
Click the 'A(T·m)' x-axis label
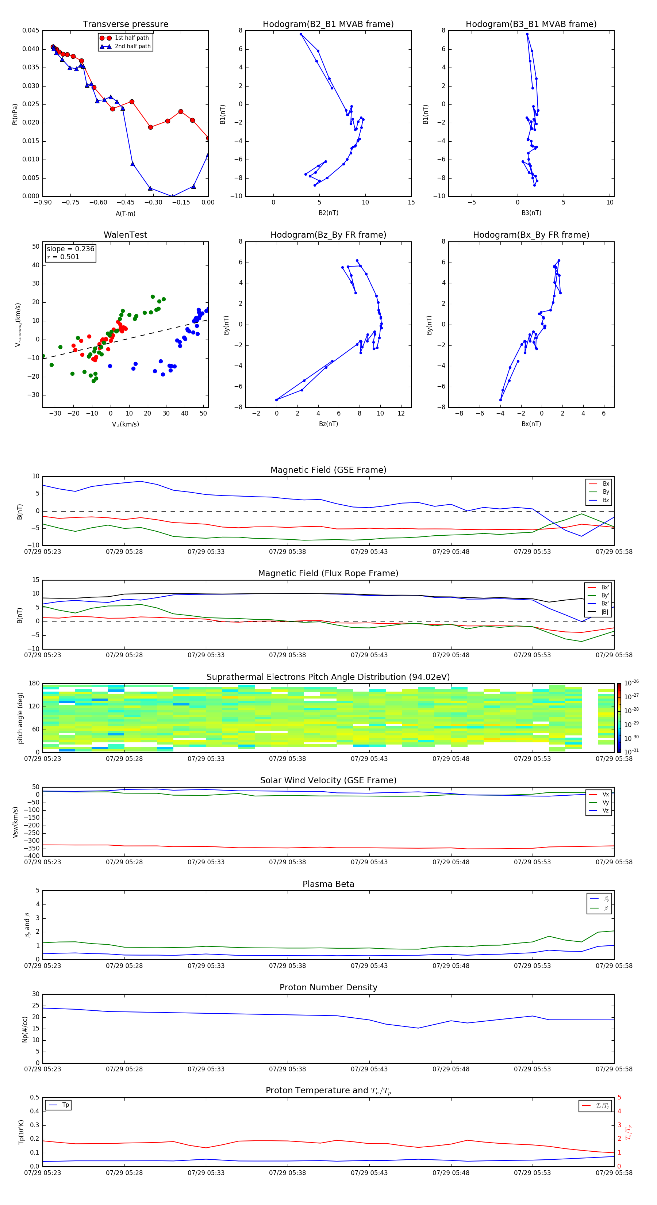point(125,214)
